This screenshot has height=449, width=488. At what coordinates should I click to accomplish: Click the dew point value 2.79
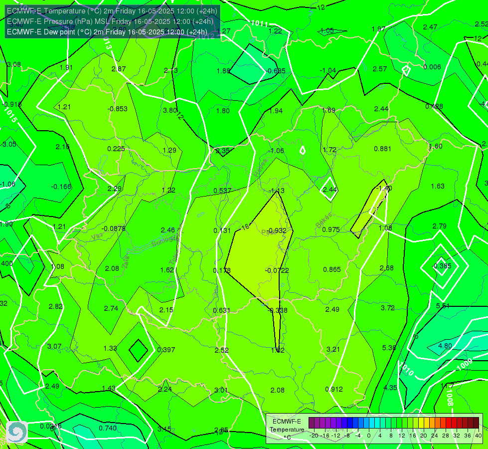point(440,226)
